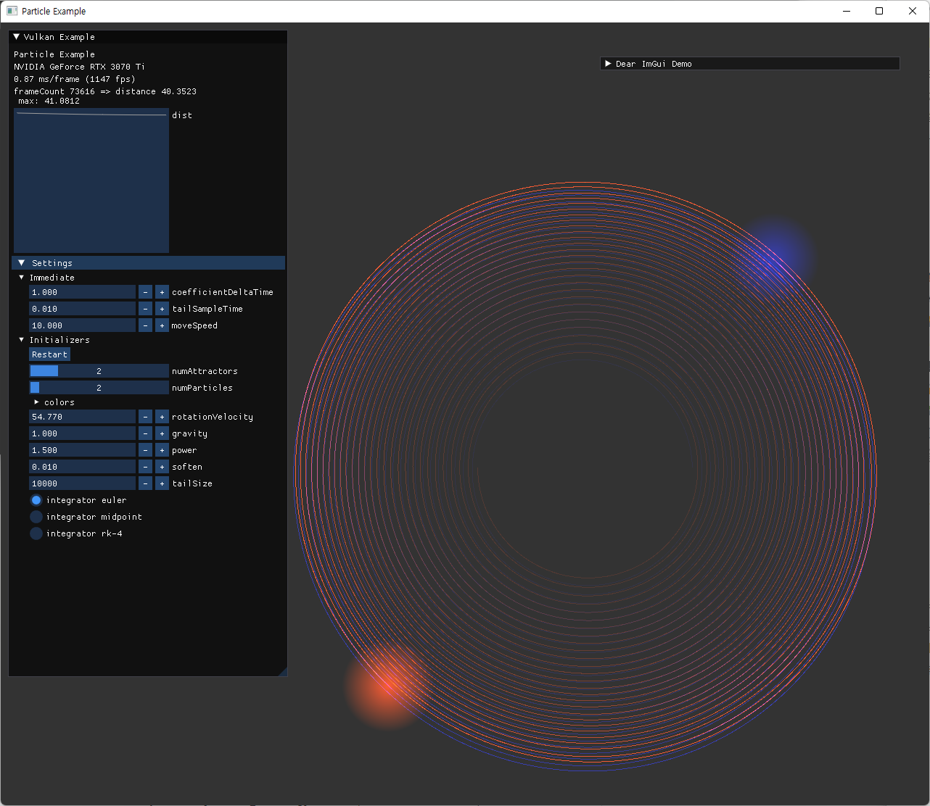Click the rotationVelocity value field 54.770

click(x=82, y=417)
